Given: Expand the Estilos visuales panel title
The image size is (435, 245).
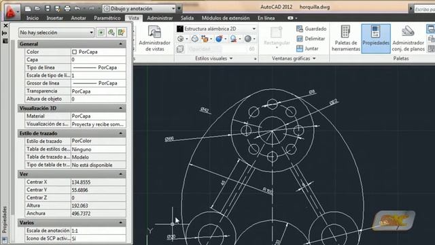Looking at the screenshot, I should 213,59.
